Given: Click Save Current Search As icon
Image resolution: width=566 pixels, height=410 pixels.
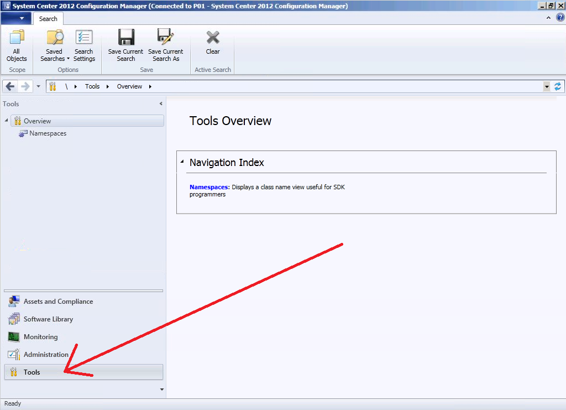Looking at the screenshot, I should tap(166, 37).
